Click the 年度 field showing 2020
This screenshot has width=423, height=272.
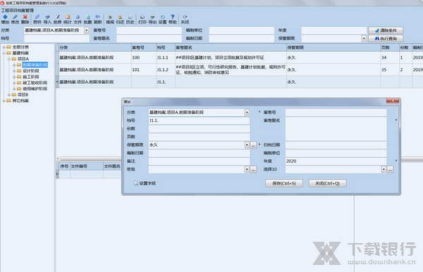[x=336, y=161]
